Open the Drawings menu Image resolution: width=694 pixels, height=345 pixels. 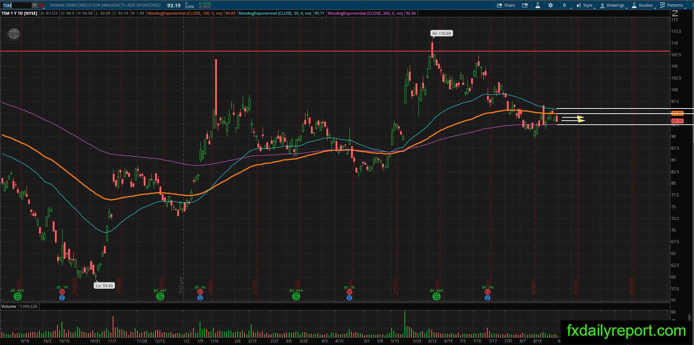pyautogui.click(x=612, y=5)
